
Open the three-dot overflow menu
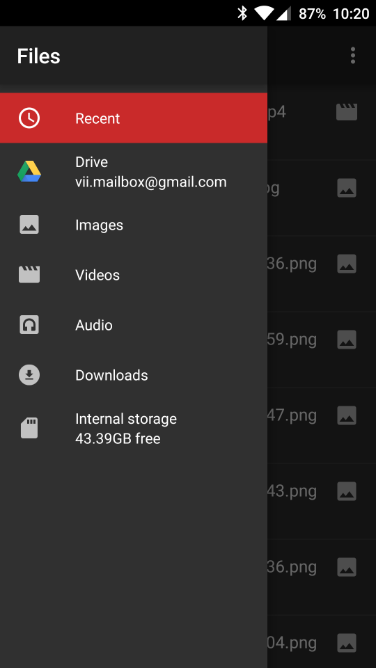point(352,56)
